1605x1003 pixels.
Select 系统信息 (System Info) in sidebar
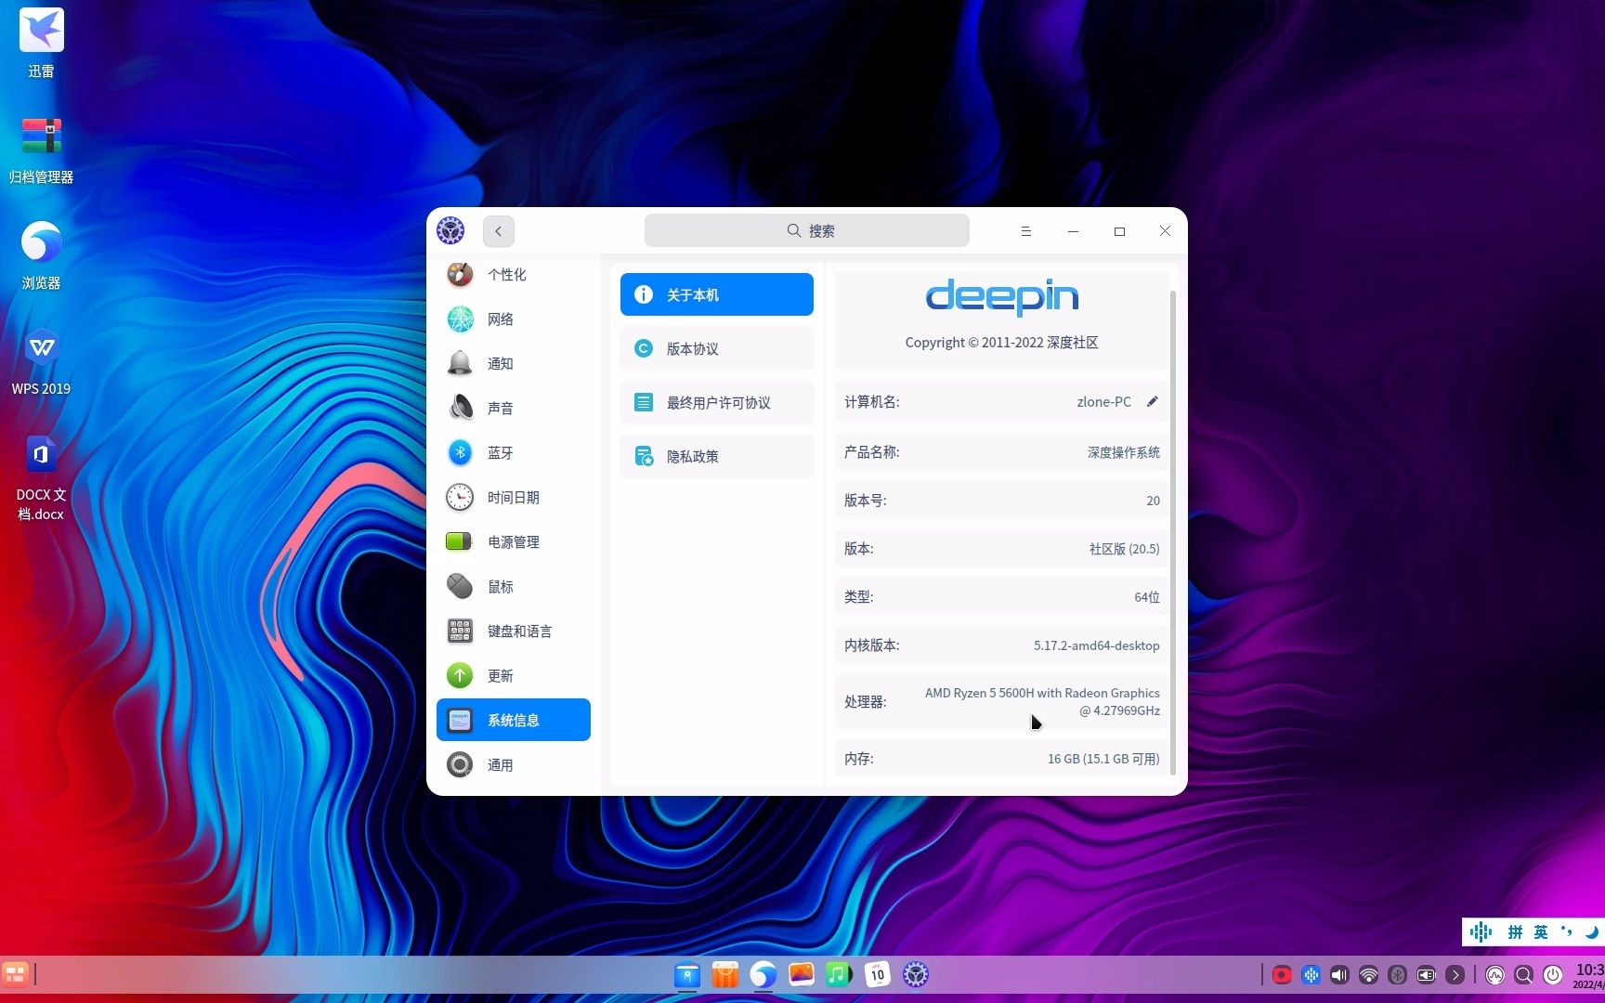[x=513, y=720]
